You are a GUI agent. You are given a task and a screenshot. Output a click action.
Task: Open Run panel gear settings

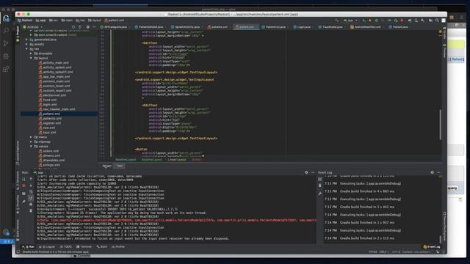pyautogui.click(x=306, y=172)
